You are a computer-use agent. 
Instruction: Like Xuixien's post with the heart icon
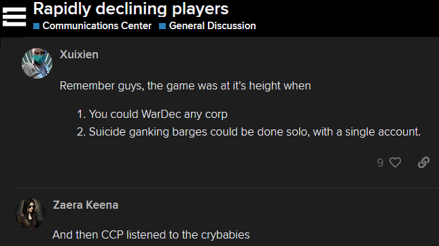click(x=395, y=163)
